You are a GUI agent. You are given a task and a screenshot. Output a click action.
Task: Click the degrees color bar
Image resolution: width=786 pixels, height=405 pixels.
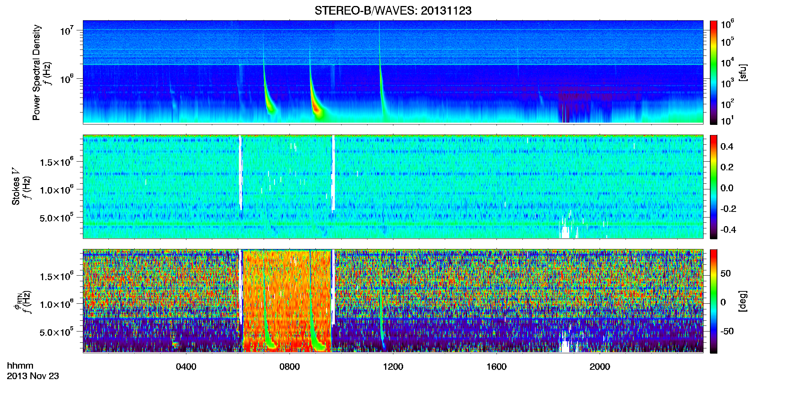[x=714, y=301]
